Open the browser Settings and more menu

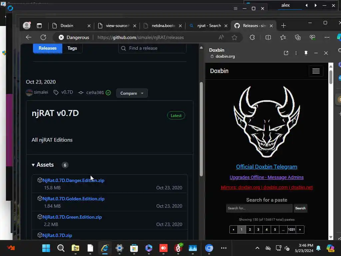click(327, 37)
